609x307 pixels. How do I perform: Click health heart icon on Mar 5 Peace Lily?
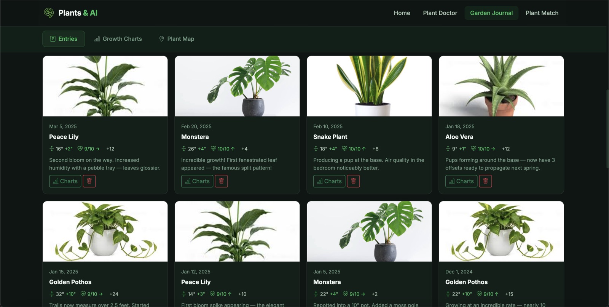(x=80, y=149)
